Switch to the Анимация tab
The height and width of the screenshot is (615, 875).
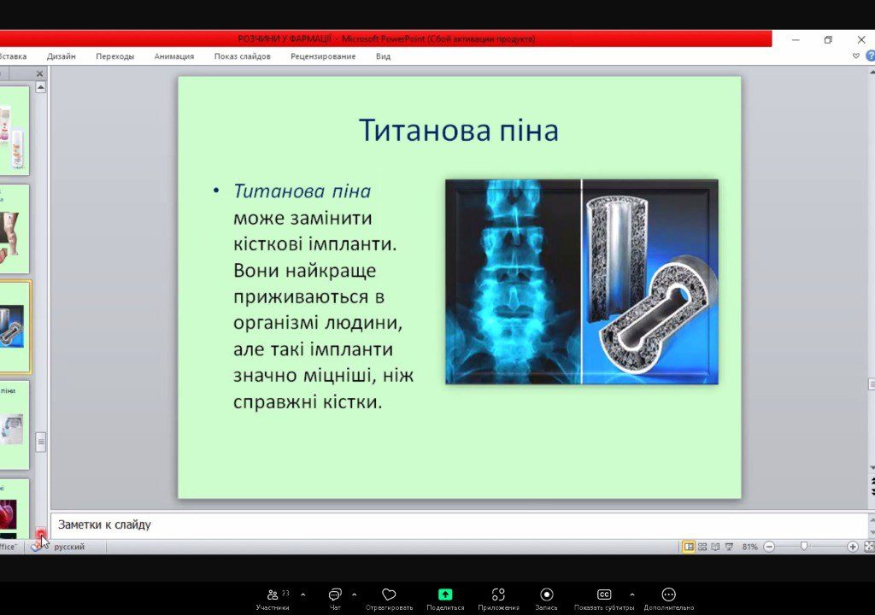pos(174,56)
